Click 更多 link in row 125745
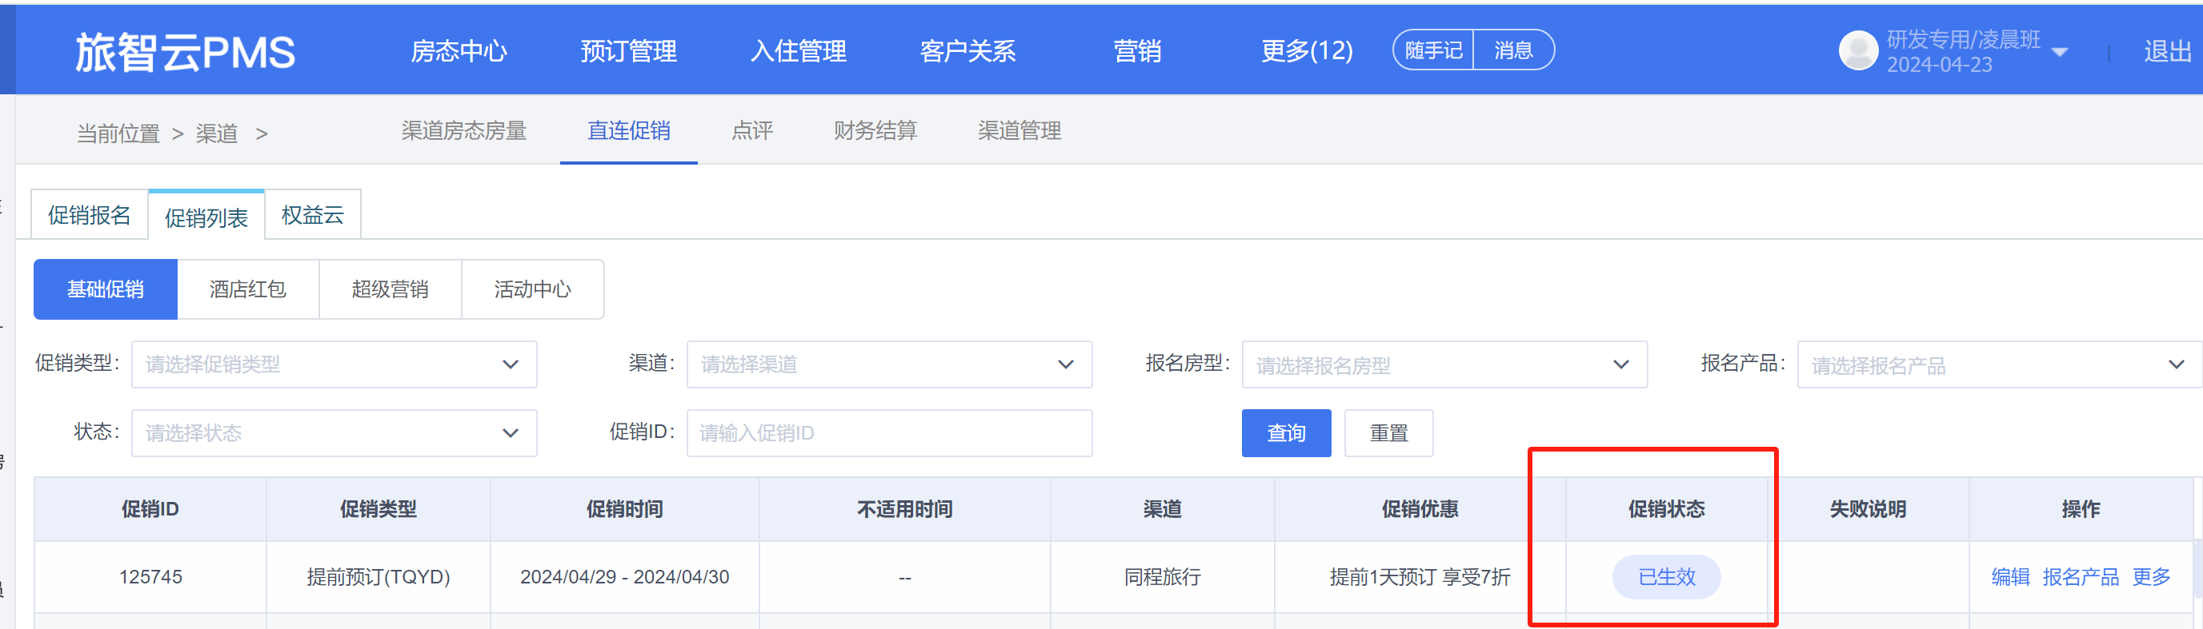 (x=2151, y=577)
